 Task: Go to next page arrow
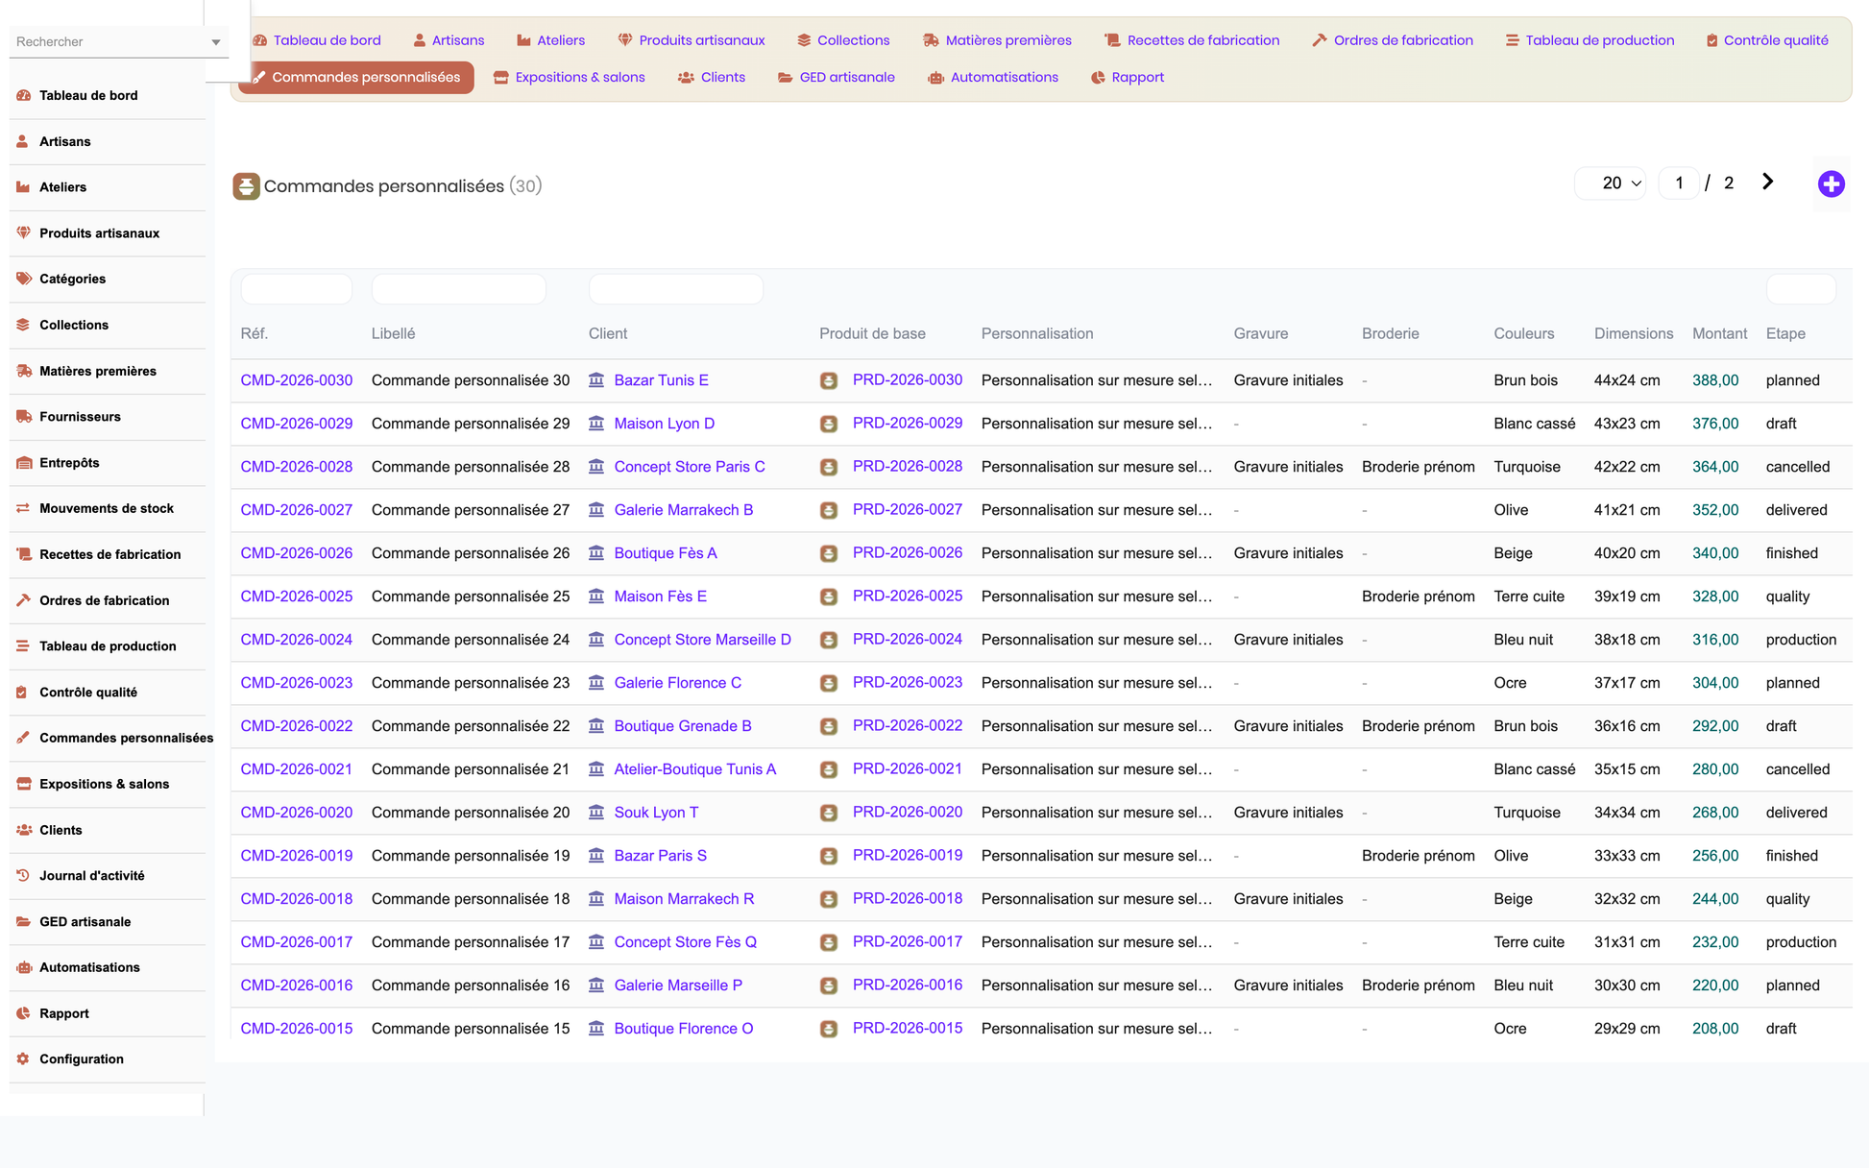tap(1767, 182)
